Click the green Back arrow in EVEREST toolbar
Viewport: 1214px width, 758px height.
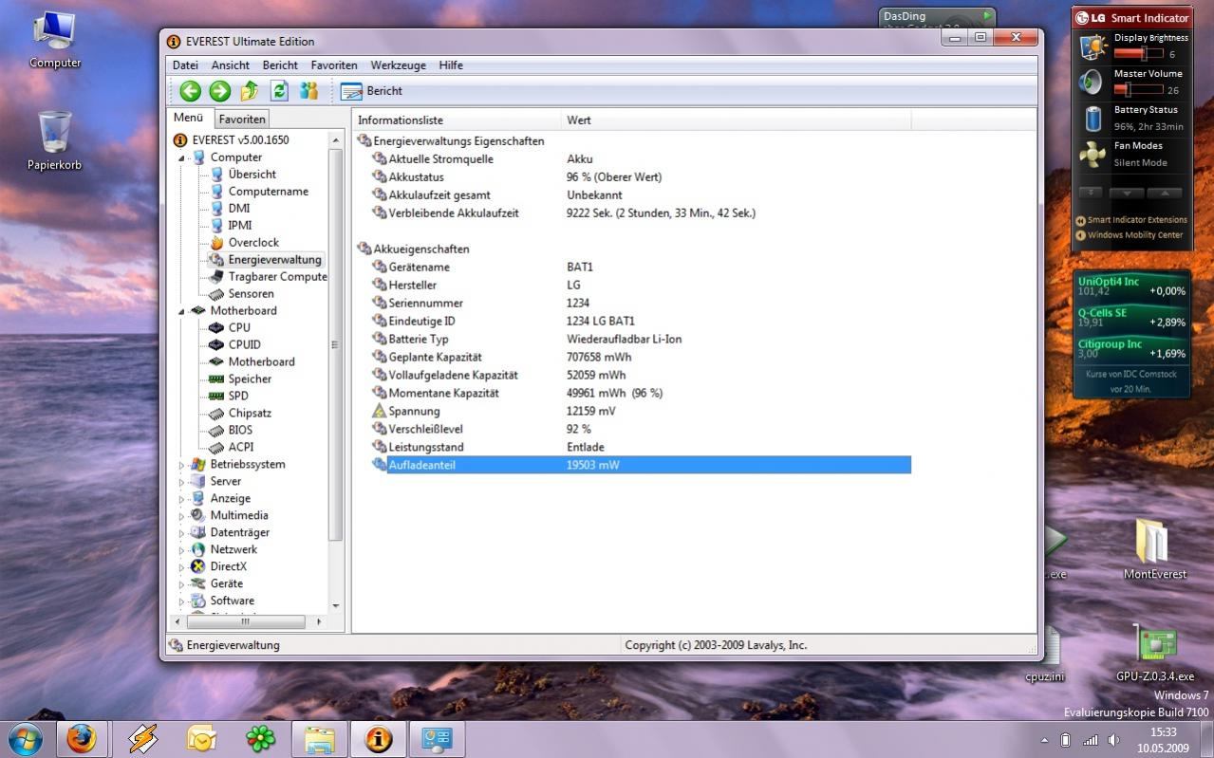(x=190, y=91)
